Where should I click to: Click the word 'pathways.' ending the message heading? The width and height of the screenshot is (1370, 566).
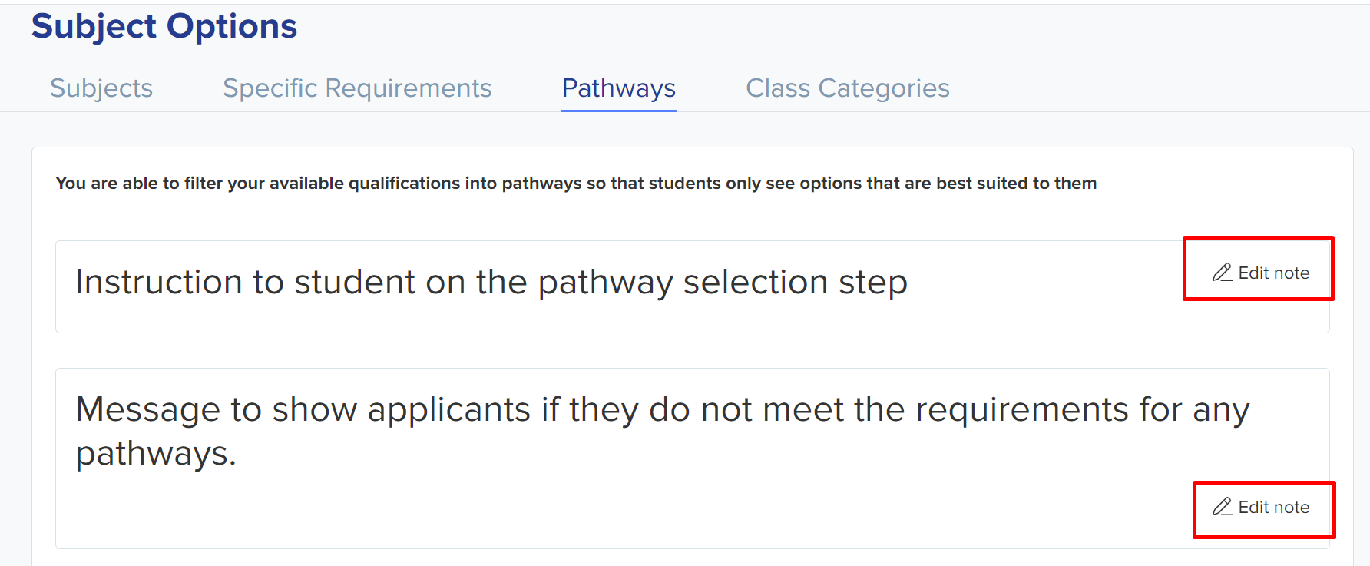tap(156, 454)
